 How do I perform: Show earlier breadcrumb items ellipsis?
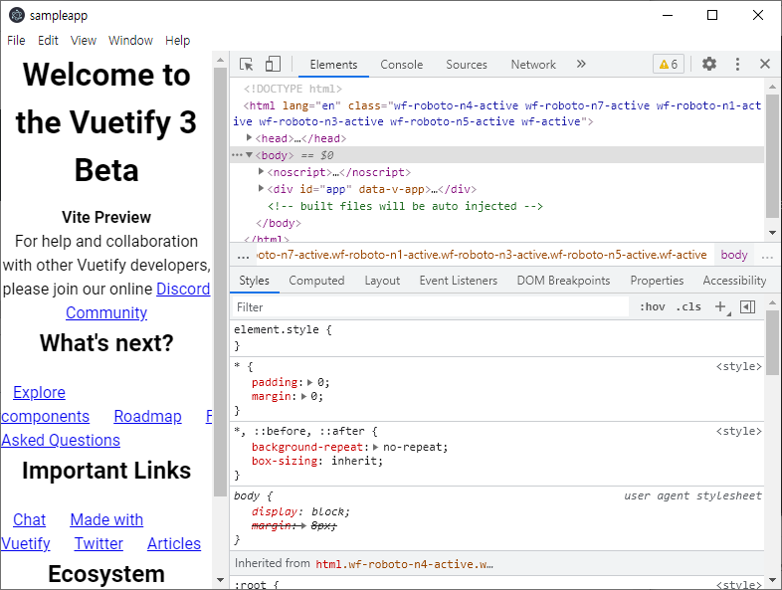(x=243, y=256)
